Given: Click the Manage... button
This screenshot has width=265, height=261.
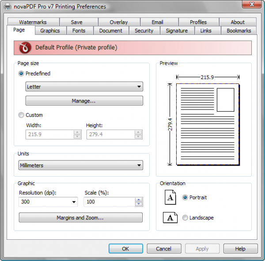Looking at the screenshot, I should tap(84, 101).
